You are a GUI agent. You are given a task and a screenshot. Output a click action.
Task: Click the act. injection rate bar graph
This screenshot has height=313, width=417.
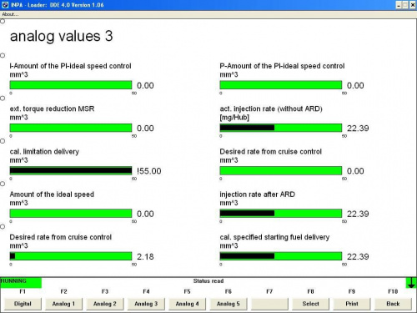281,128
